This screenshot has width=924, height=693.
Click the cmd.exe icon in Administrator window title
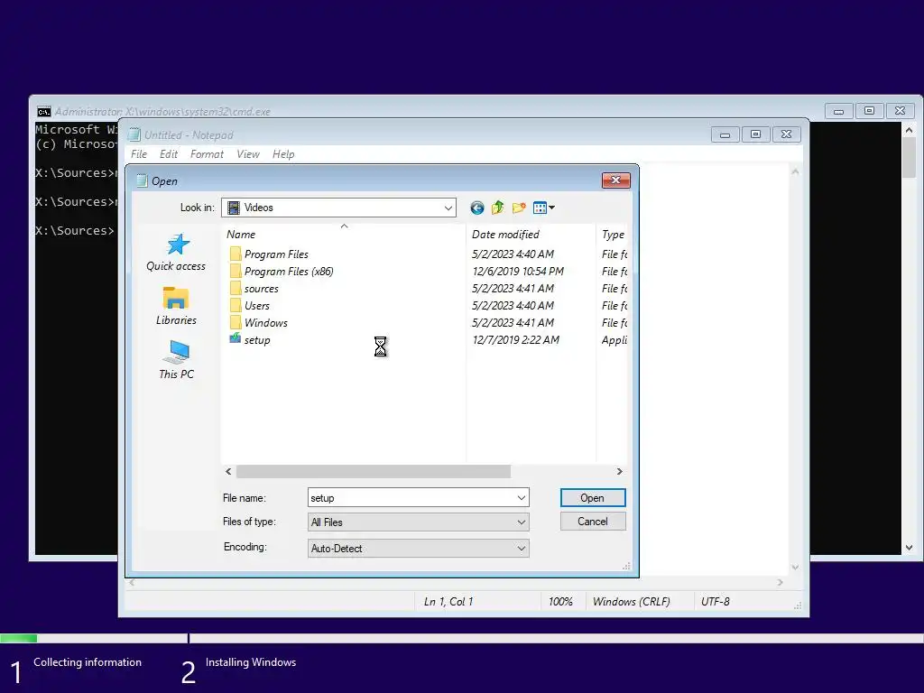pos(43,111)
